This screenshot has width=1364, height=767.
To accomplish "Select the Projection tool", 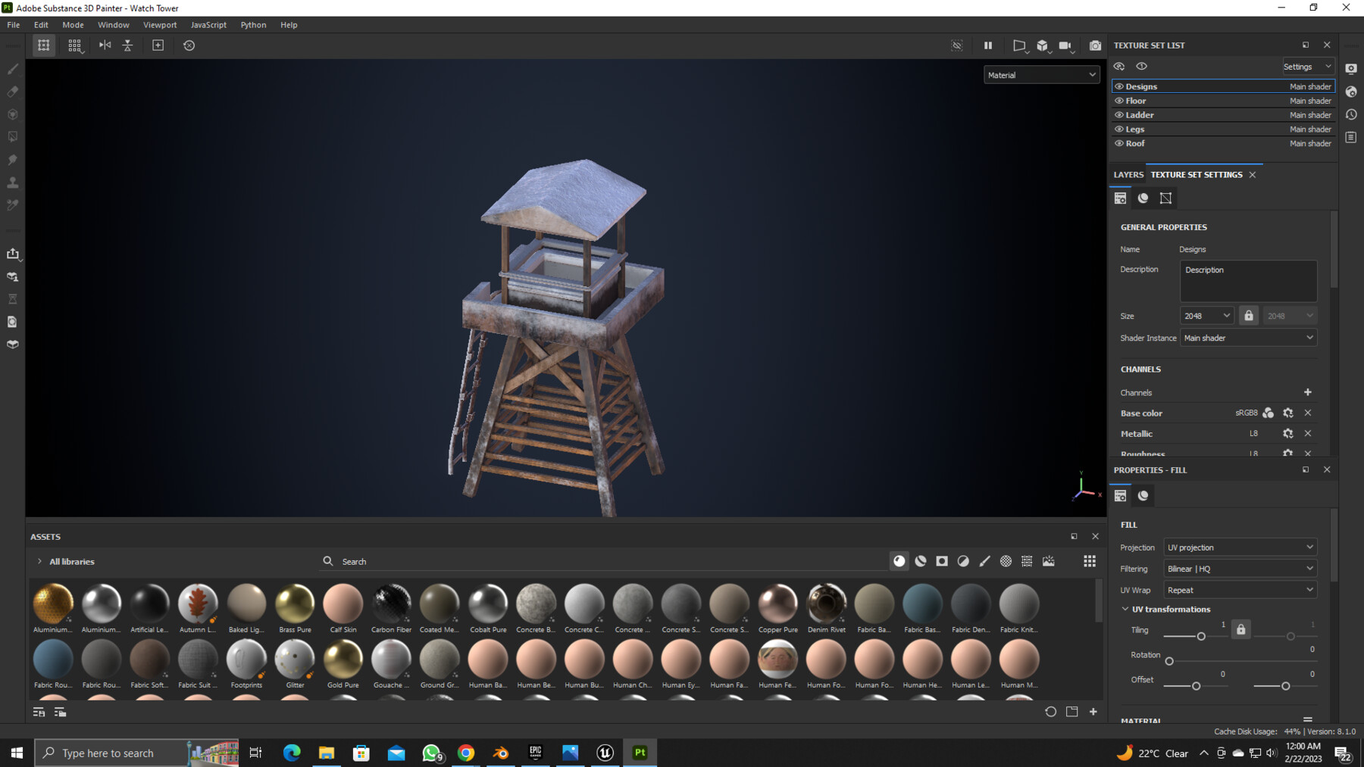I will (x=12, y=114).
